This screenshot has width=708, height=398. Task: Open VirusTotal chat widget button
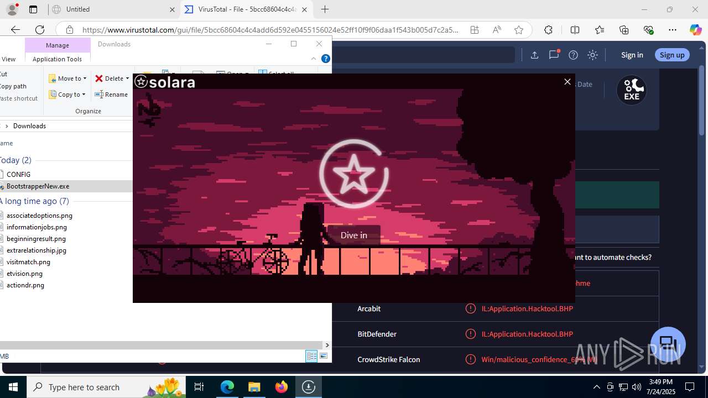(x=668, y=344)
